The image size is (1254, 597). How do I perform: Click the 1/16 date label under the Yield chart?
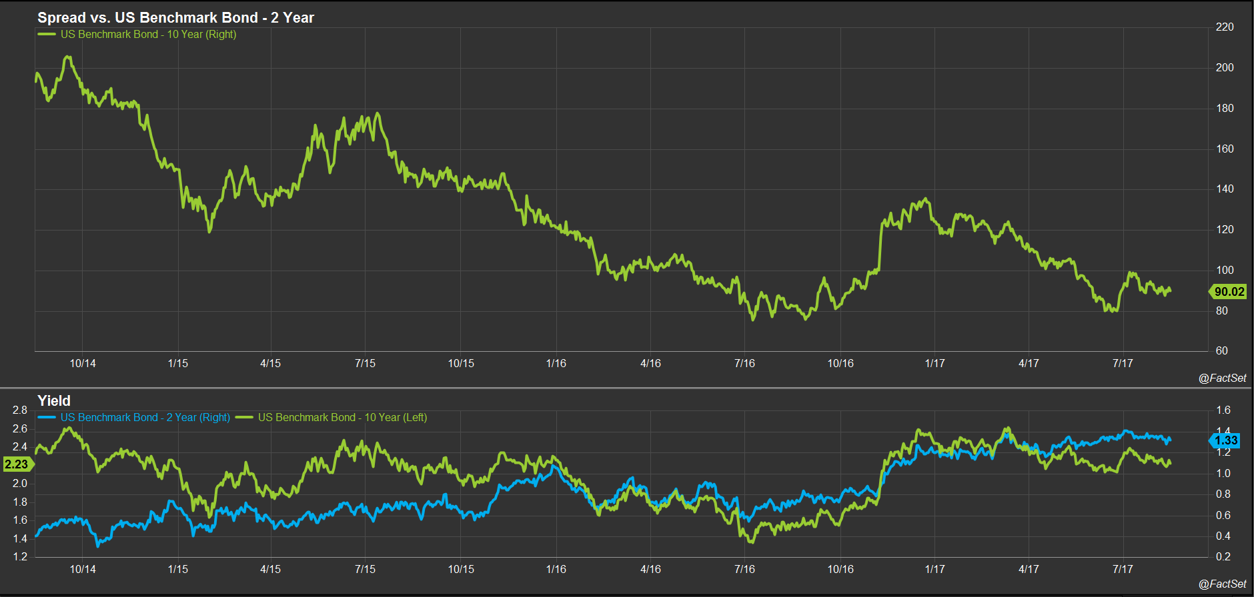pyautogui.click(x=556, y=569)
